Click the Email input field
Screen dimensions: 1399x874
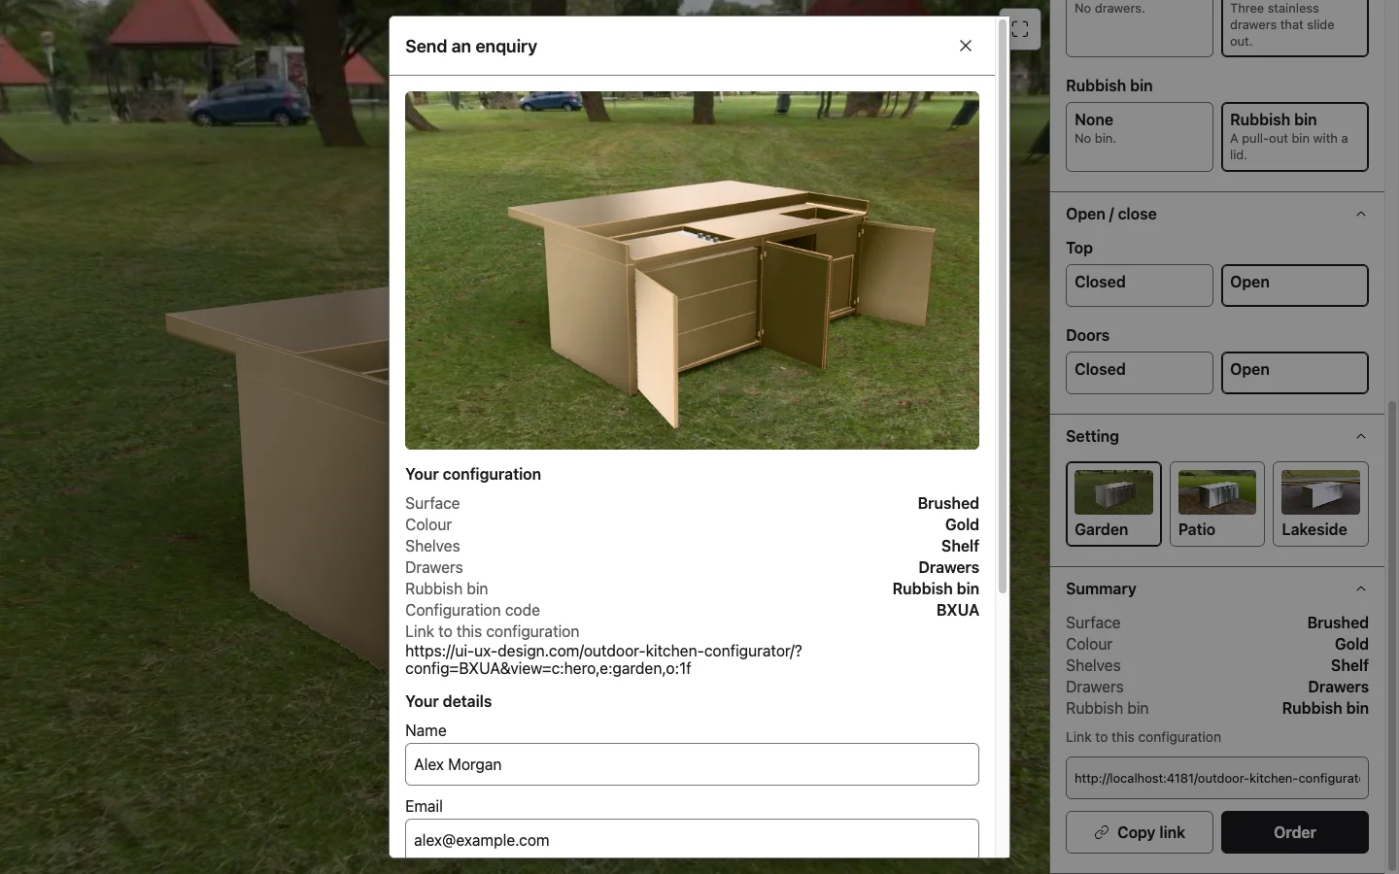click(x=692, y=839)
